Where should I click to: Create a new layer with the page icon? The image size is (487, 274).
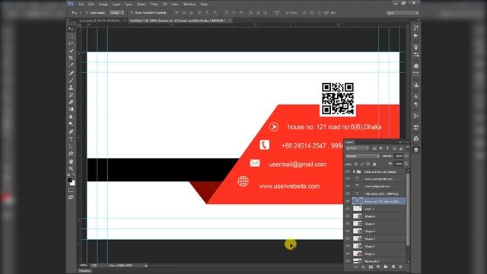393,267
